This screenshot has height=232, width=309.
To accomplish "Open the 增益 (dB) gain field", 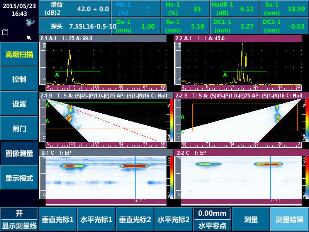I will tap(75, 9).
